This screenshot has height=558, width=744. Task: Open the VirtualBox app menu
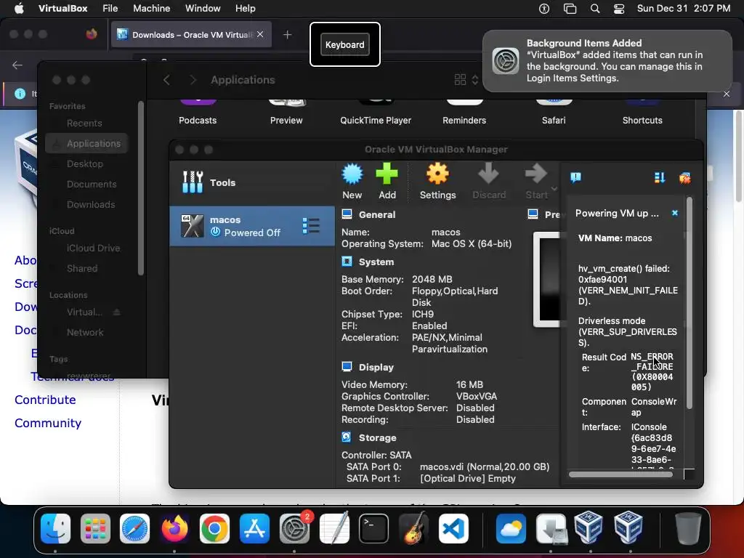(x=62, y=9)
